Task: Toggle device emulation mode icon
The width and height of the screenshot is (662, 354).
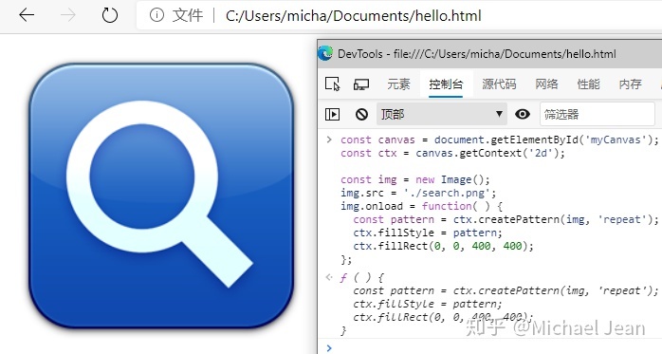Action: pyautogui.click(x=361, y=84)
